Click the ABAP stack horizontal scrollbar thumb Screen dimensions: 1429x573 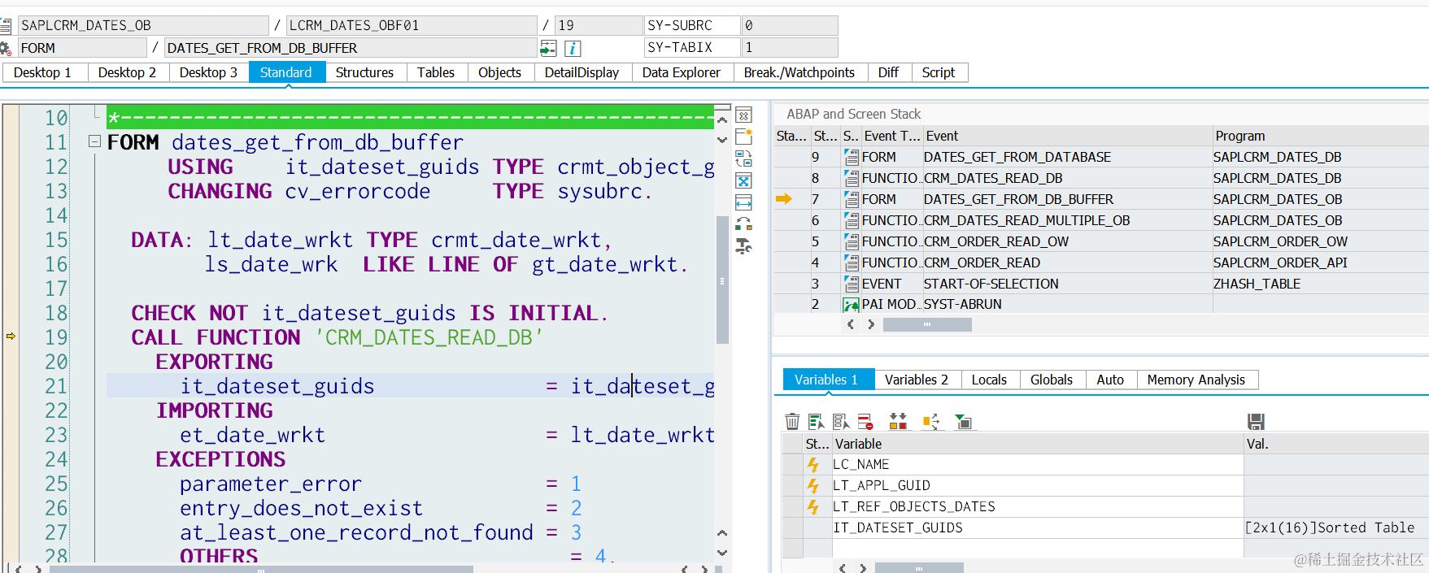(927, 324)
